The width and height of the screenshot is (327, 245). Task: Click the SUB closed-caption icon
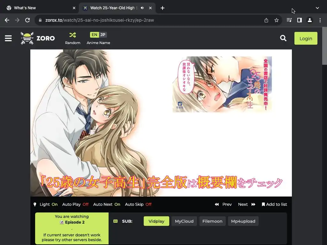[x=115, y=221]
